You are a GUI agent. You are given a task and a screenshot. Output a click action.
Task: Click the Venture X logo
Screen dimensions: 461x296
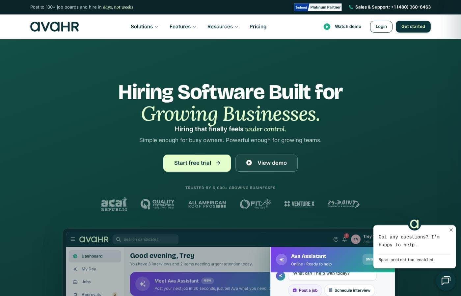pos(299,204)
